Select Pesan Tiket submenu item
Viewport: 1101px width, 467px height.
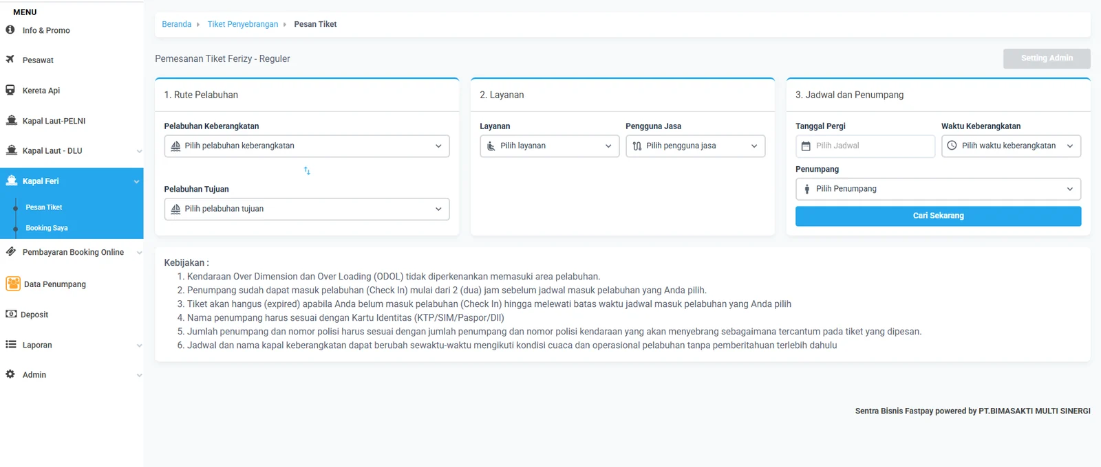pyautogui.click(x=44, y=207)
